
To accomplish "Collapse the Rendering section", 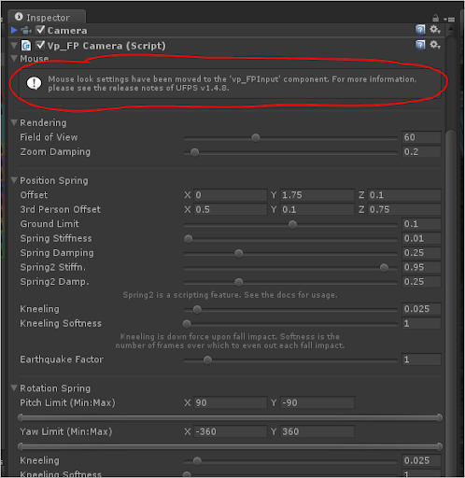I will click(14, 122).
